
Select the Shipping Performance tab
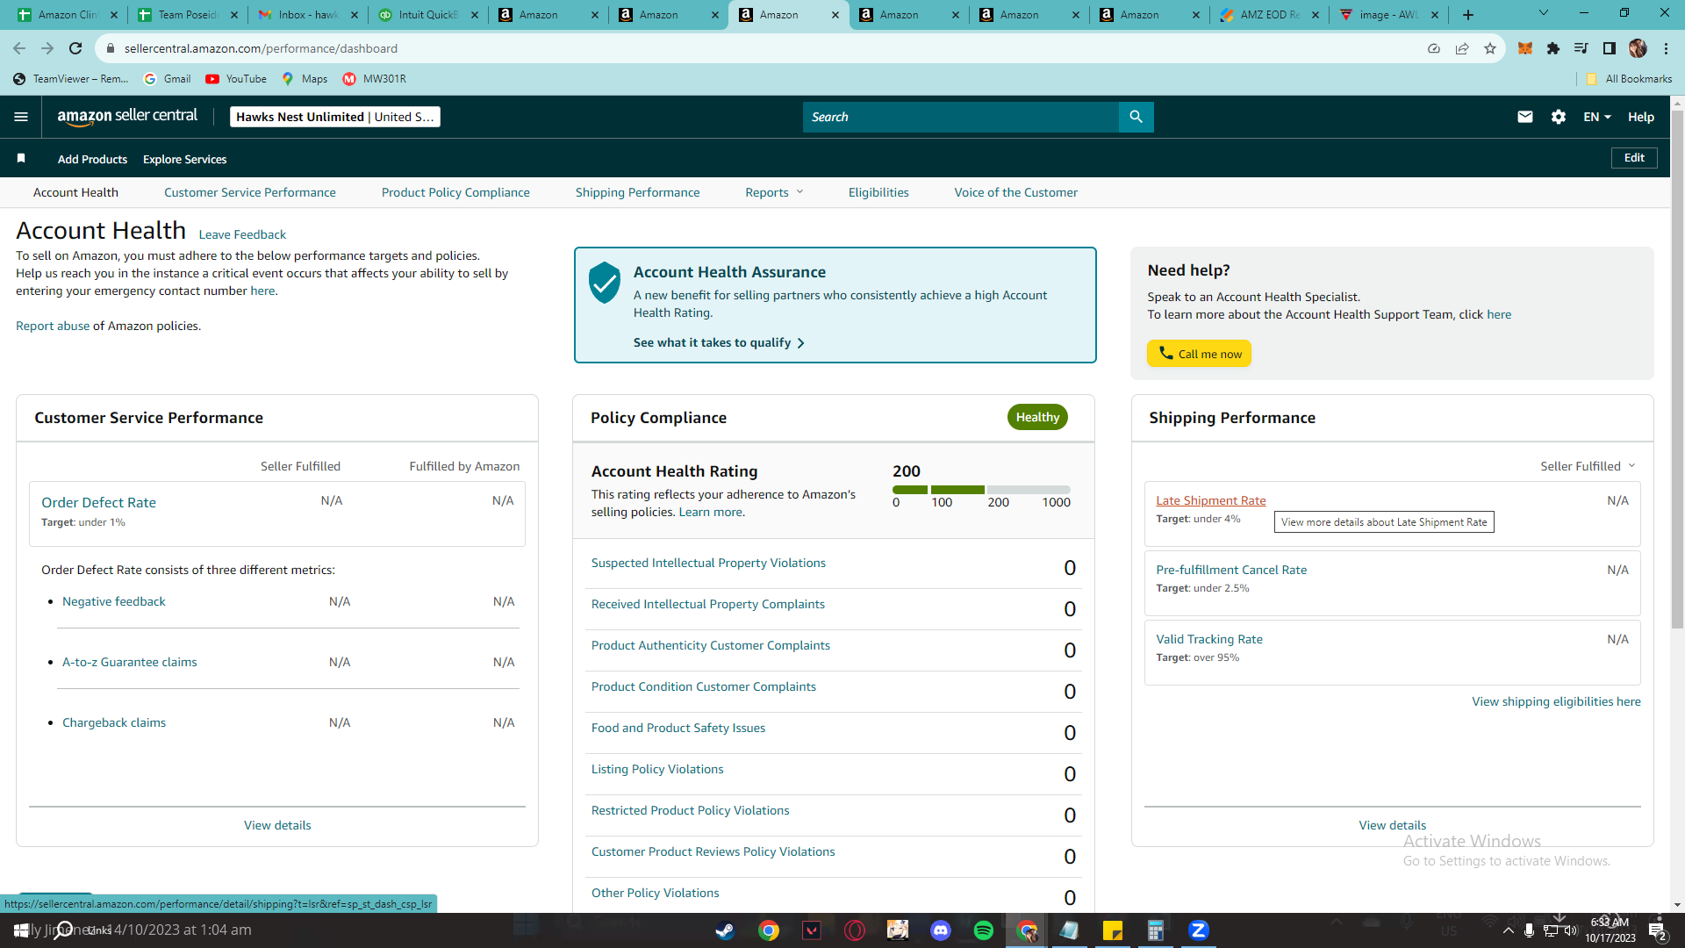pos(638,192)
